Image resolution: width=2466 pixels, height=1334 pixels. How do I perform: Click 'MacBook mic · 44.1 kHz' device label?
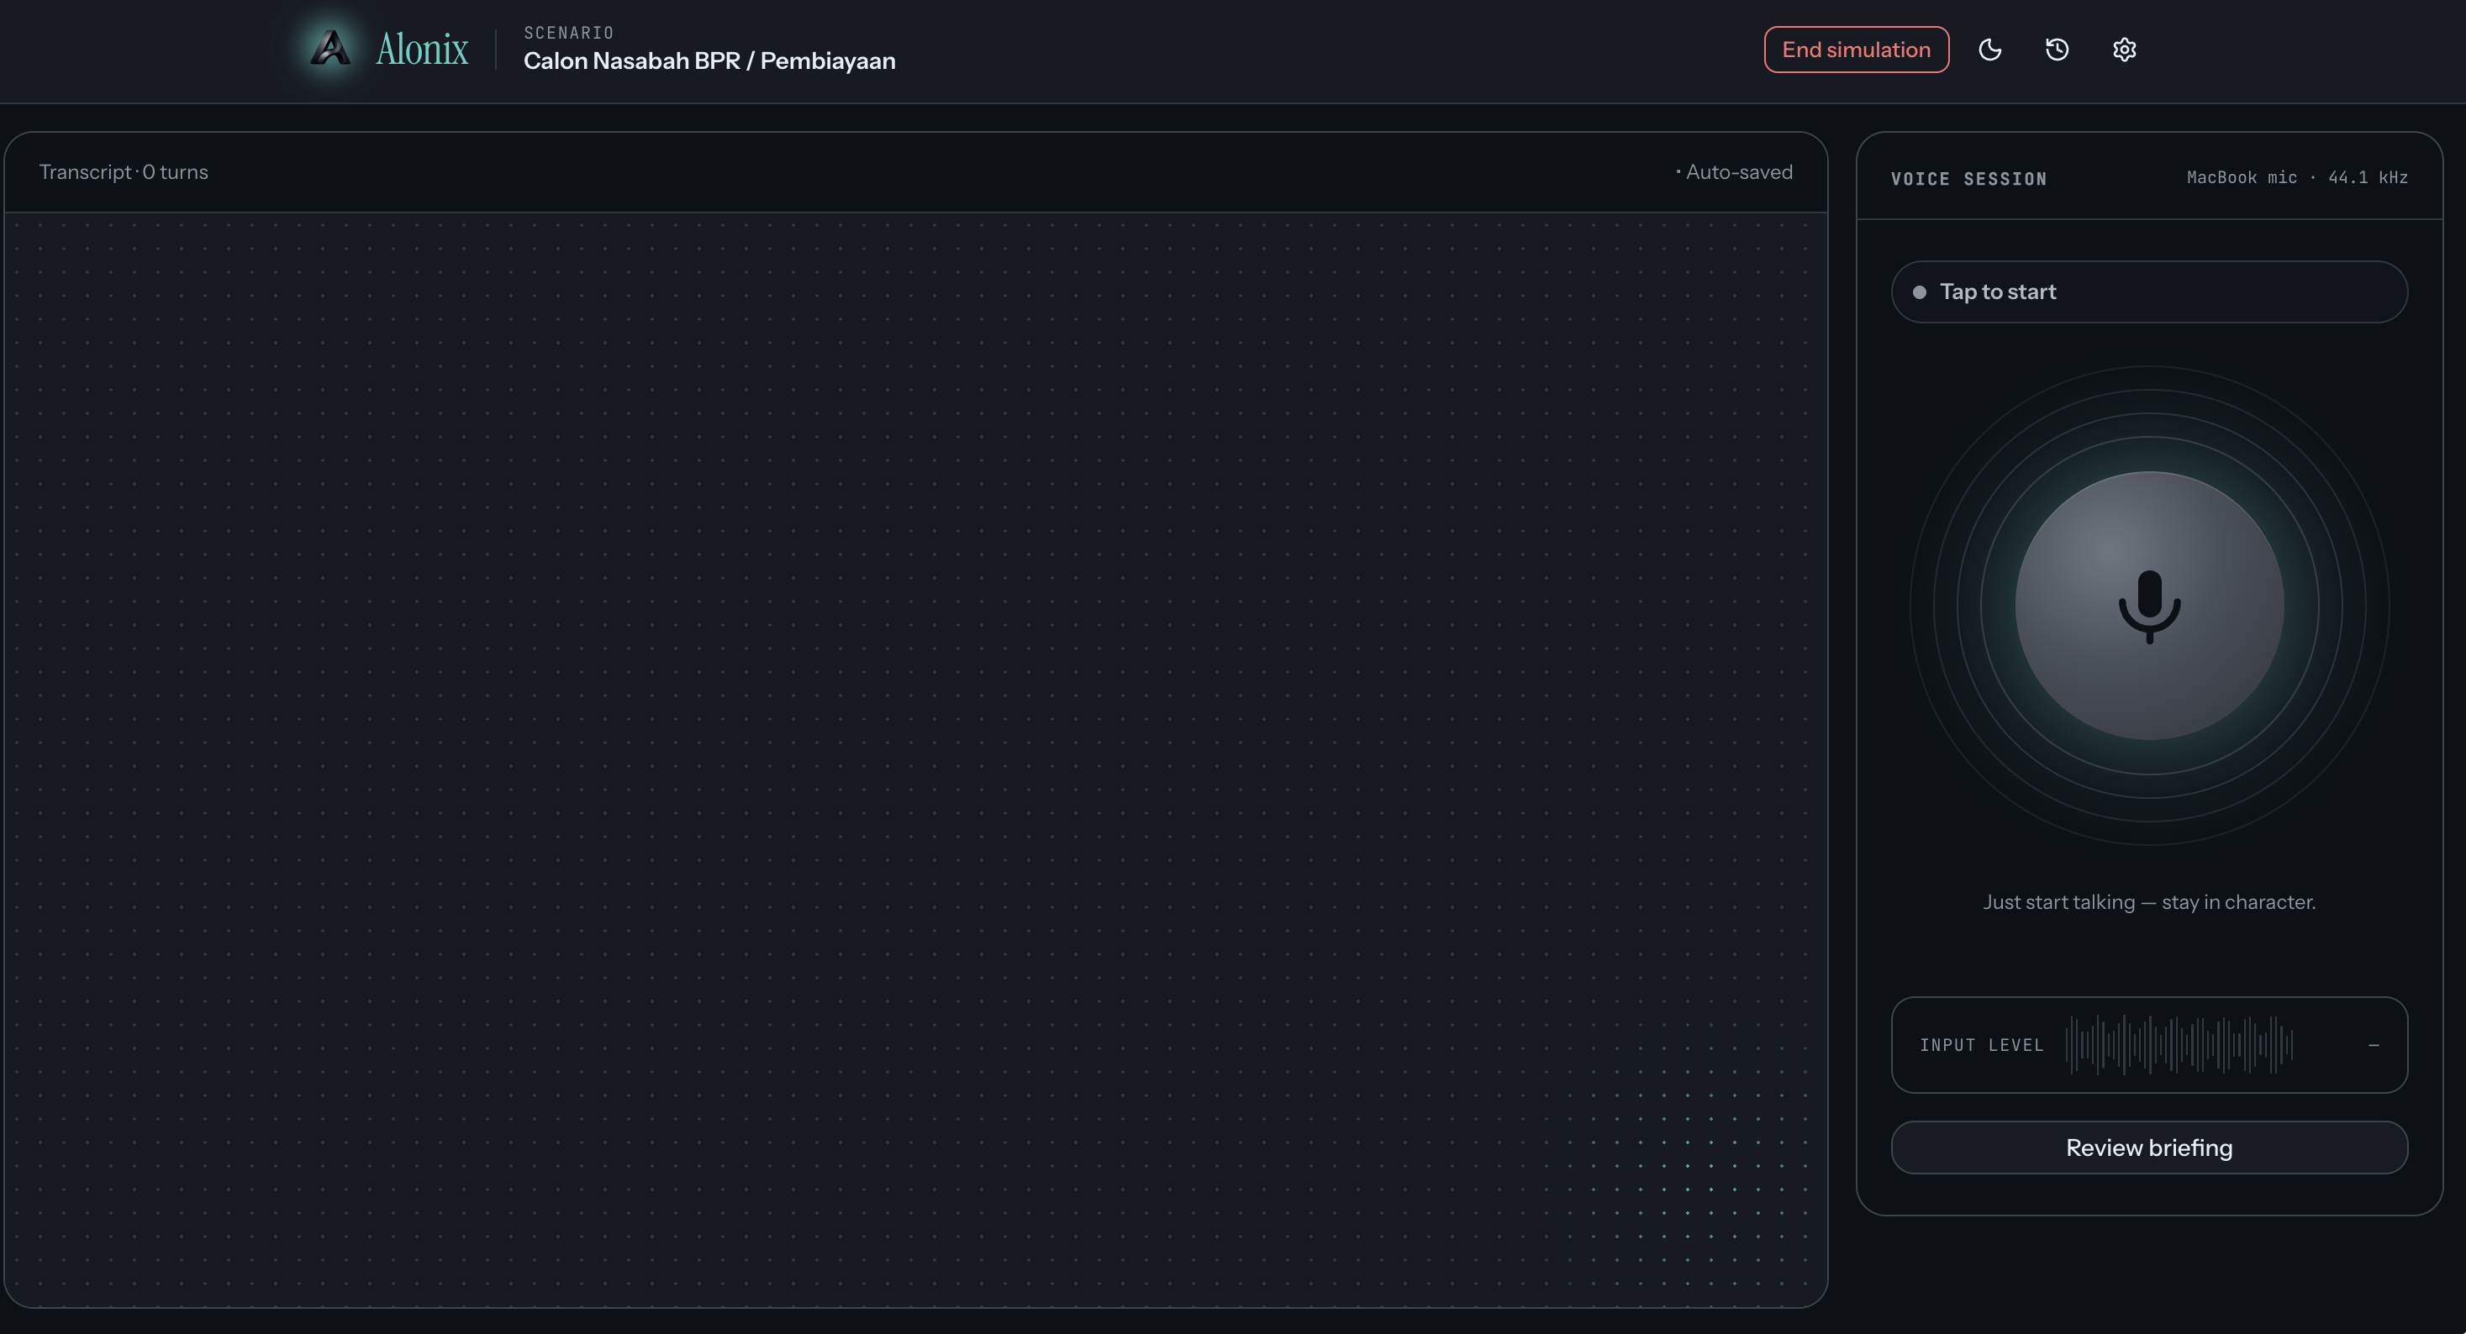pyautogui.click(x=2296, y=178)
